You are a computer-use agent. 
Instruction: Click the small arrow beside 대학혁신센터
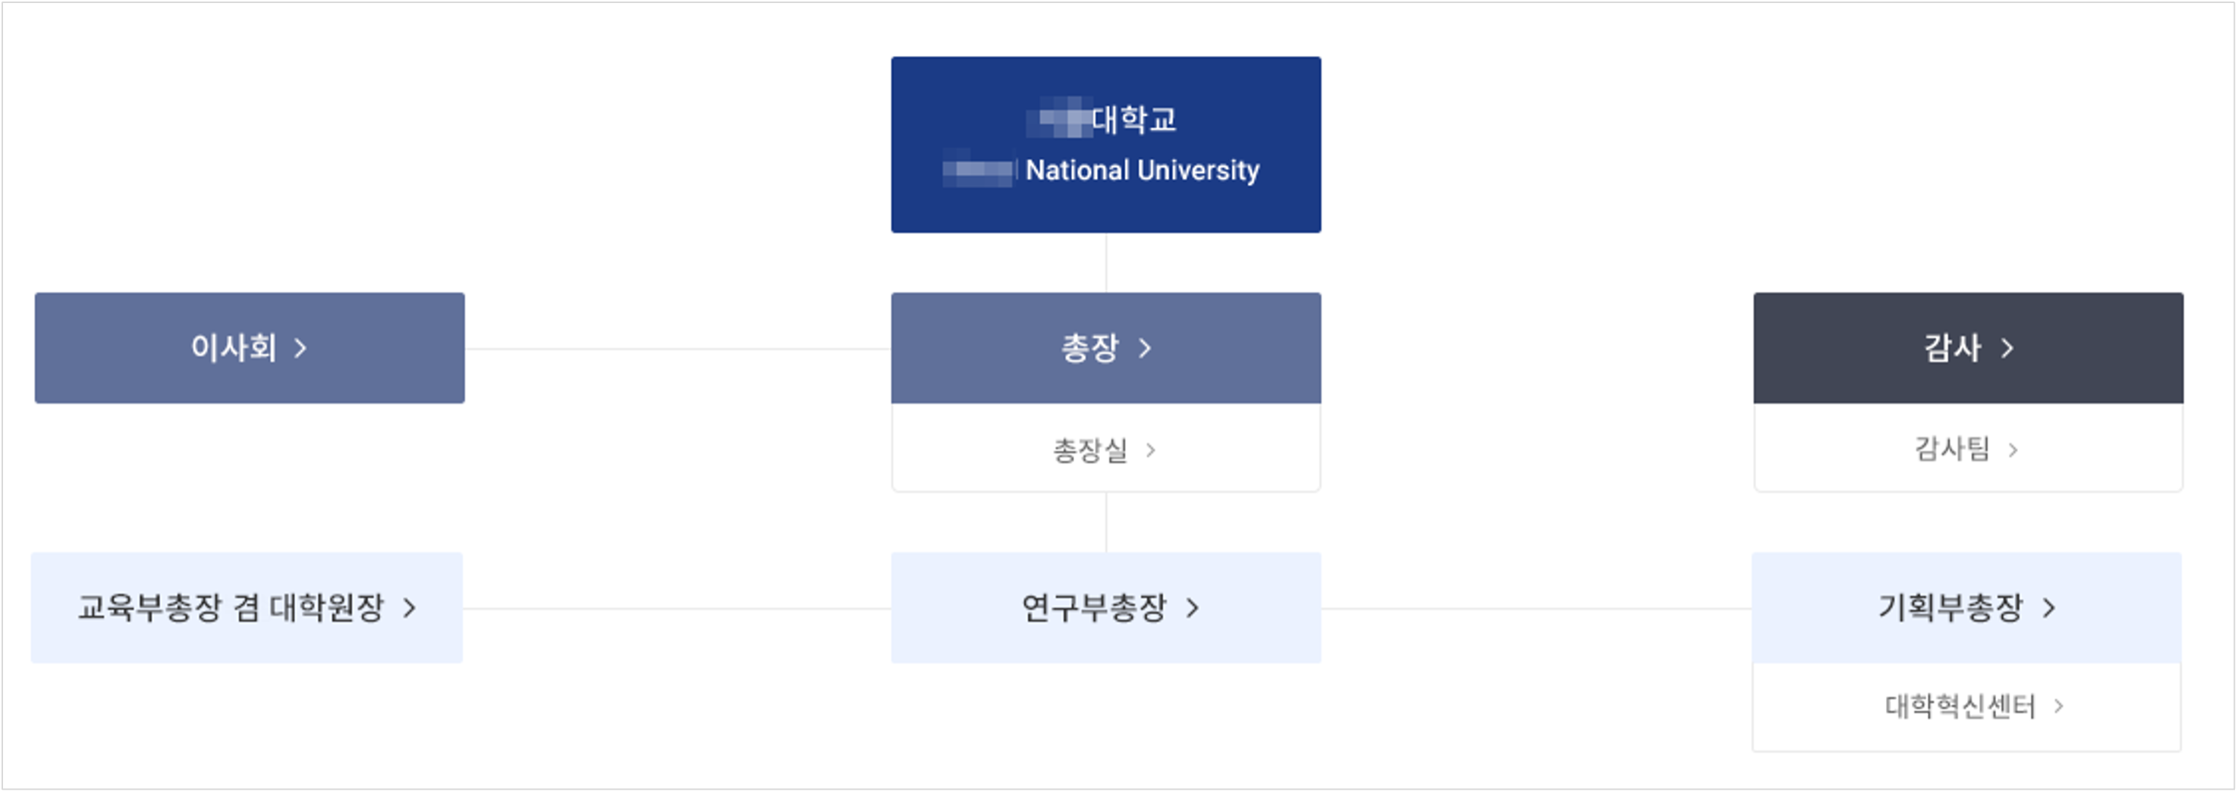point(2058,706)
